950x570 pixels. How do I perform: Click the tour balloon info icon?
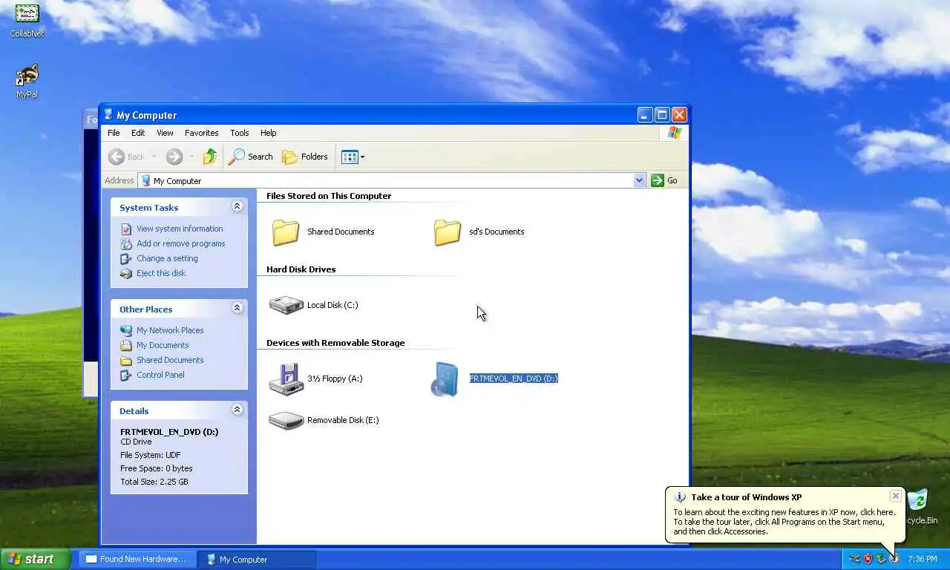[680, 497]
